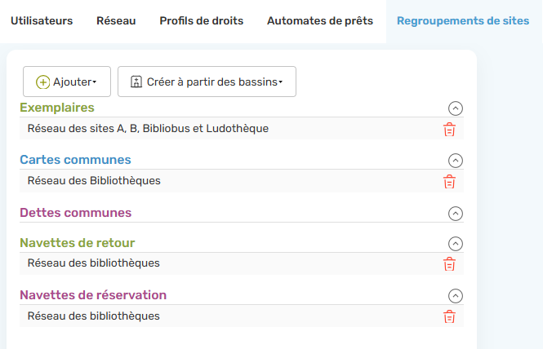Delete the Exemplaires site grouping entry
The width and height of the screenshot is (543, 349).
tap(449, 130)
